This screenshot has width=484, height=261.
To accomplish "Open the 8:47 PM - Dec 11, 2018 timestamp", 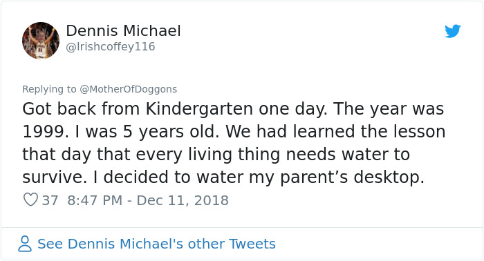I will pyautogui.click(x=148, y=200).
